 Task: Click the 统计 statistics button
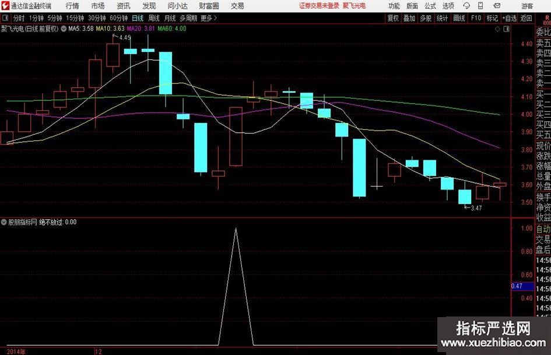coord(442,18)
